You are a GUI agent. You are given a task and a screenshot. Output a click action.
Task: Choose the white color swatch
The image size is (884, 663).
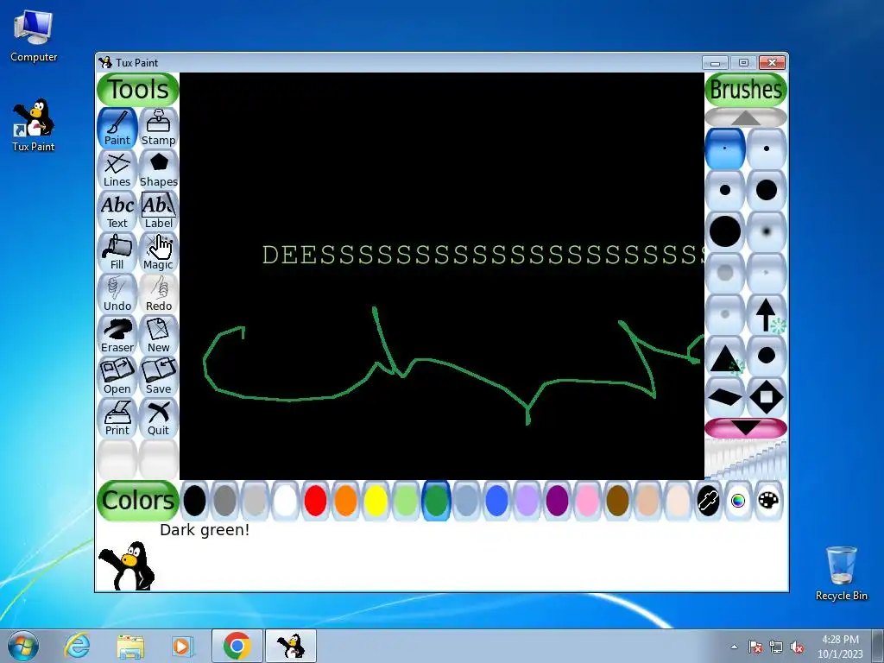pyautogui.click(x=285, y=501)
